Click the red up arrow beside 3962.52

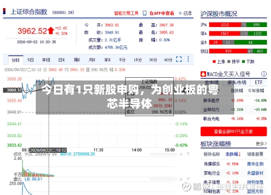51,31
